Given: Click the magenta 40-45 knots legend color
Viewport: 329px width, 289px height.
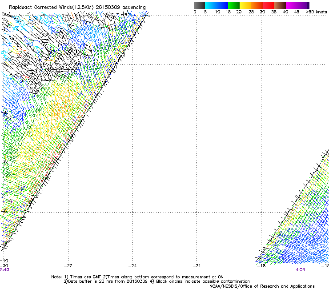Looking at the screenshot, I should click(x=292, y=5).
